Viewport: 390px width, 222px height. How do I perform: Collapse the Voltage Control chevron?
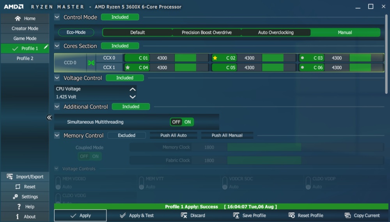(x=57, y=78)
